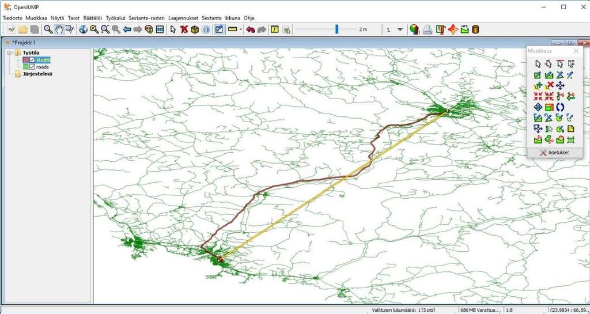Screen dimensions: 590x314
Task: Click the printer icon
Action: (x=427, y=29)
